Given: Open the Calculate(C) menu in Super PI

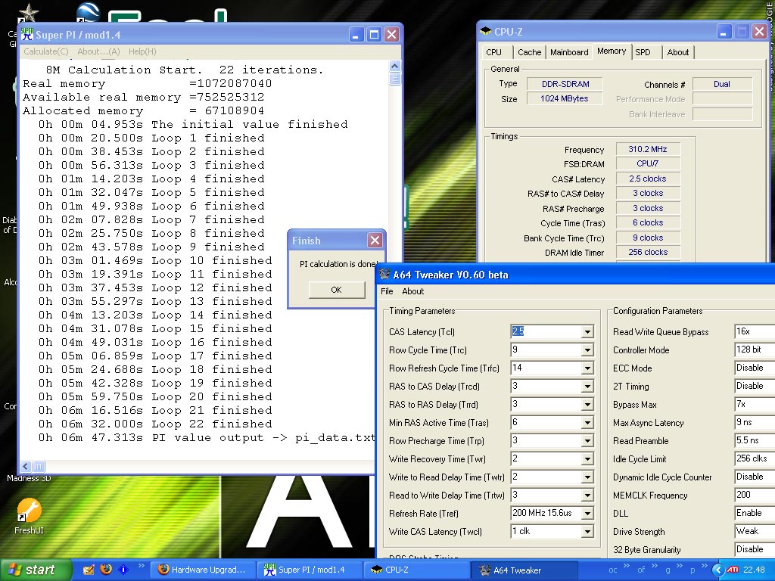Looking at the screenshot, I should pyautogui.click(x=46, y=51).
